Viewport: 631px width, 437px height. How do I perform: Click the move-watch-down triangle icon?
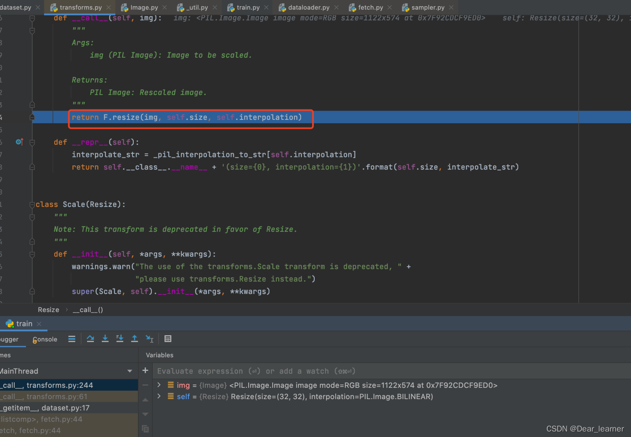(x=145, y=414)
